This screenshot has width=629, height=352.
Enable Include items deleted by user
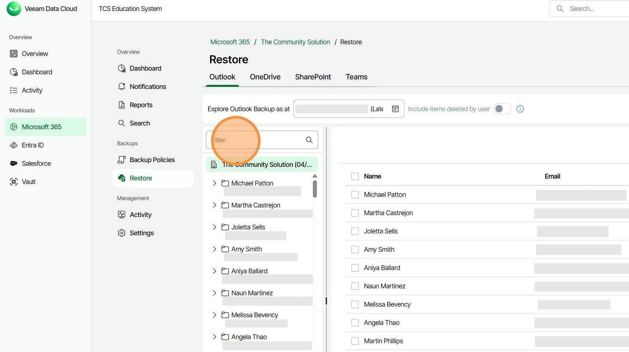click(502, 109)
